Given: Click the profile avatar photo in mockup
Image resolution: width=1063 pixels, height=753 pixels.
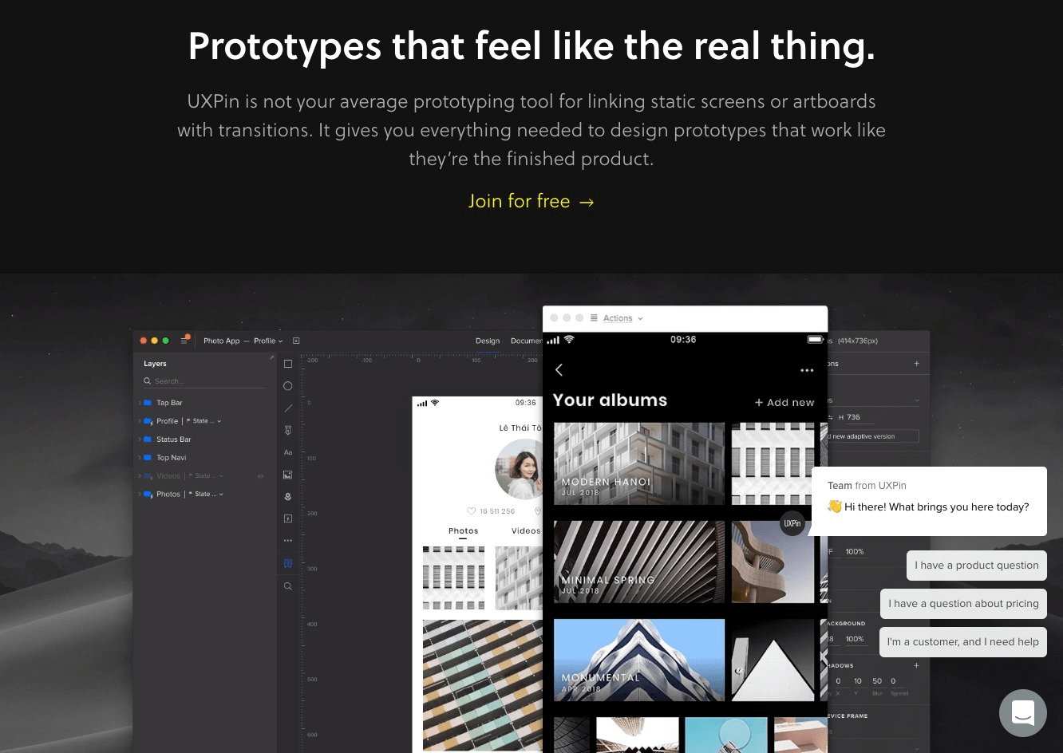Looking at the screenshot, I should click(x=520, y=469).
